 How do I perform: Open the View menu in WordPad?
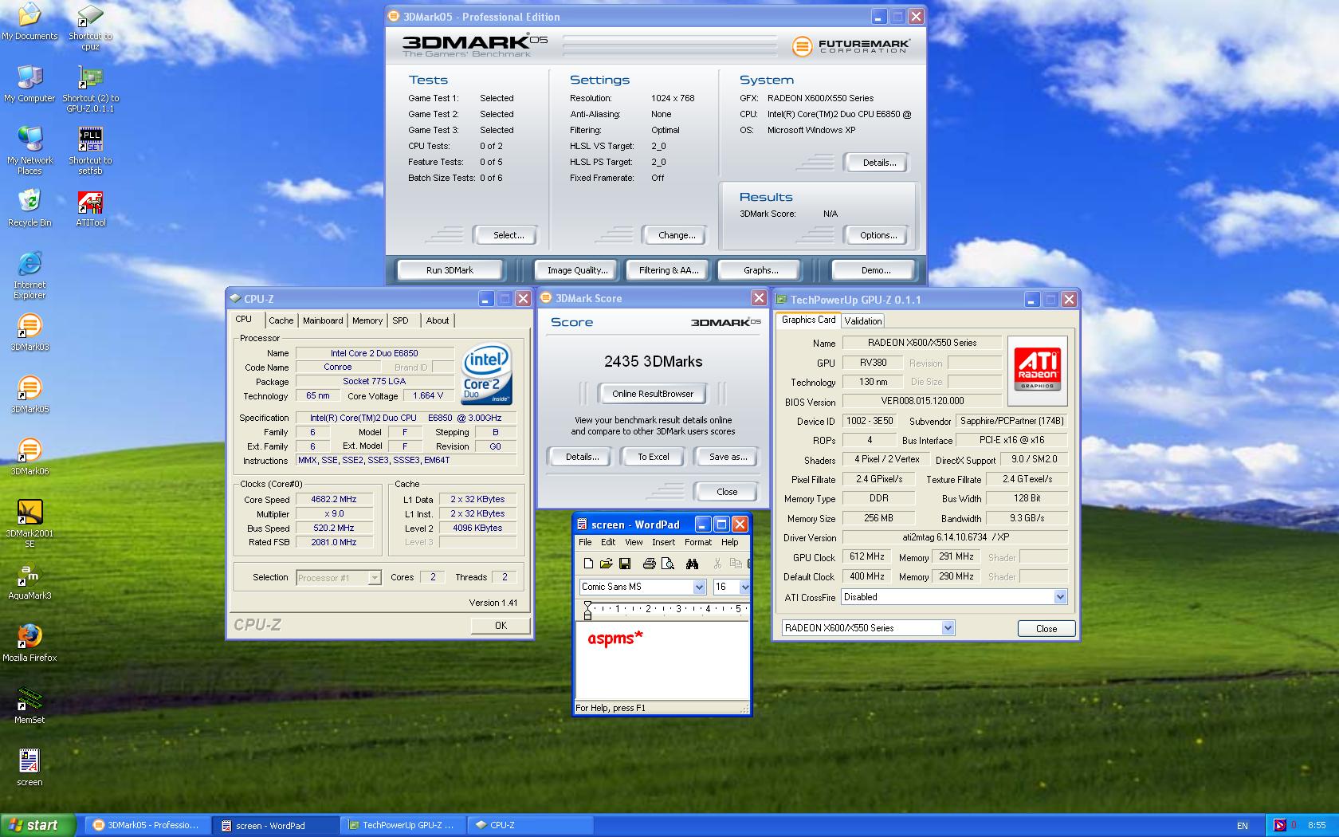pyautogui.click(x=634, y=542)
